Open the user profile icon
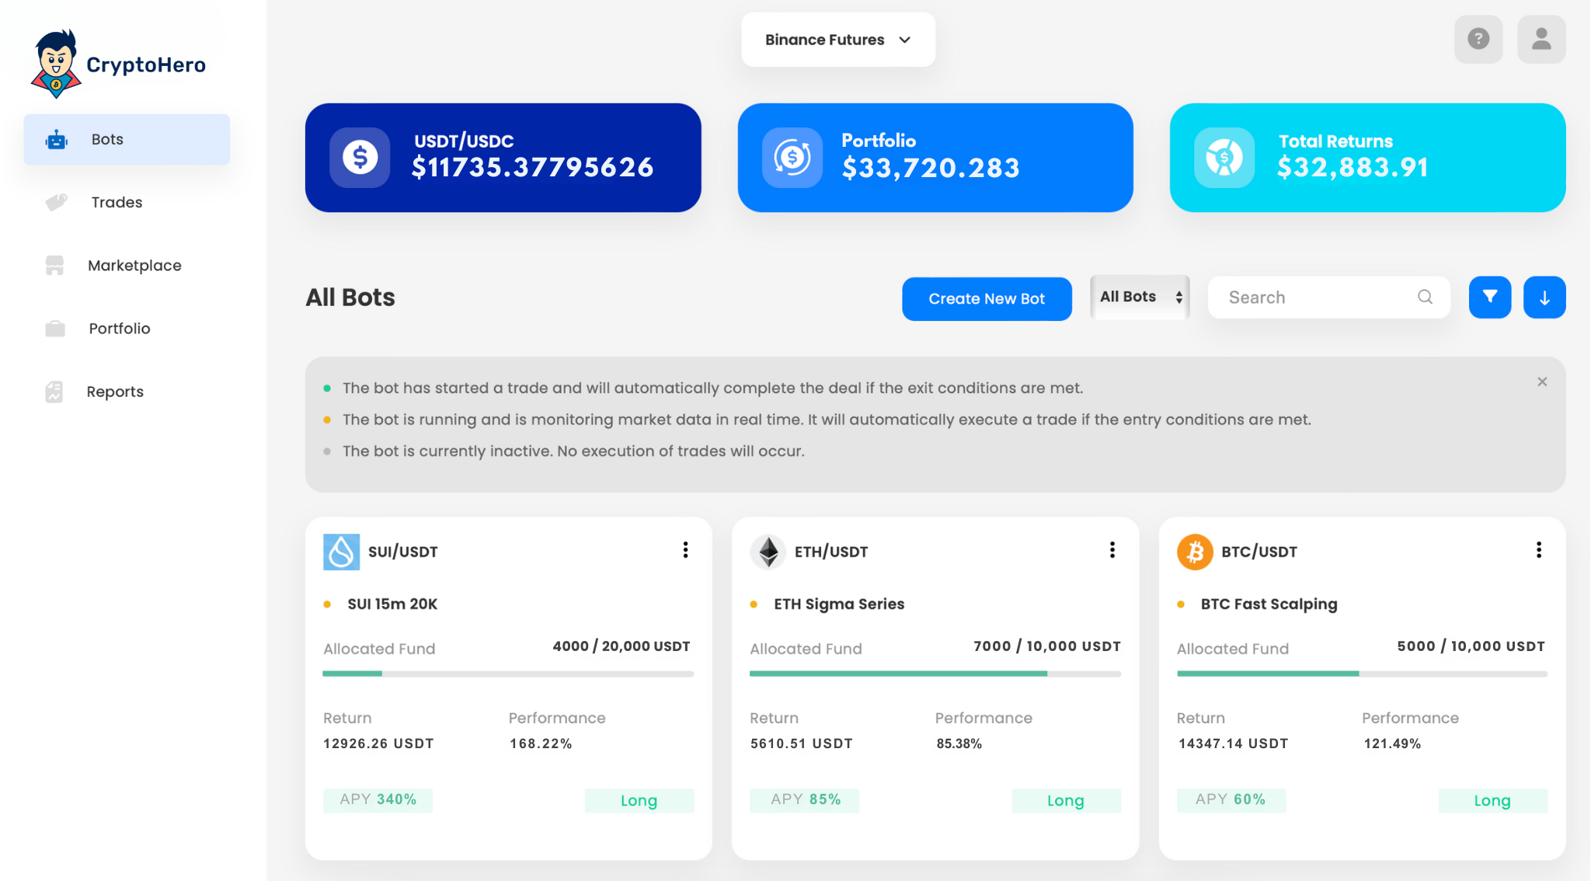Screen dimensions: 1591x881 tap(1541, 39)
